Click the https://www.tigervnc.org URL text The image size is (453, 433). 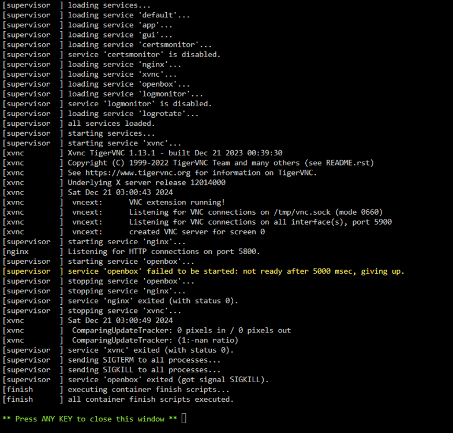tap(138, 173)
